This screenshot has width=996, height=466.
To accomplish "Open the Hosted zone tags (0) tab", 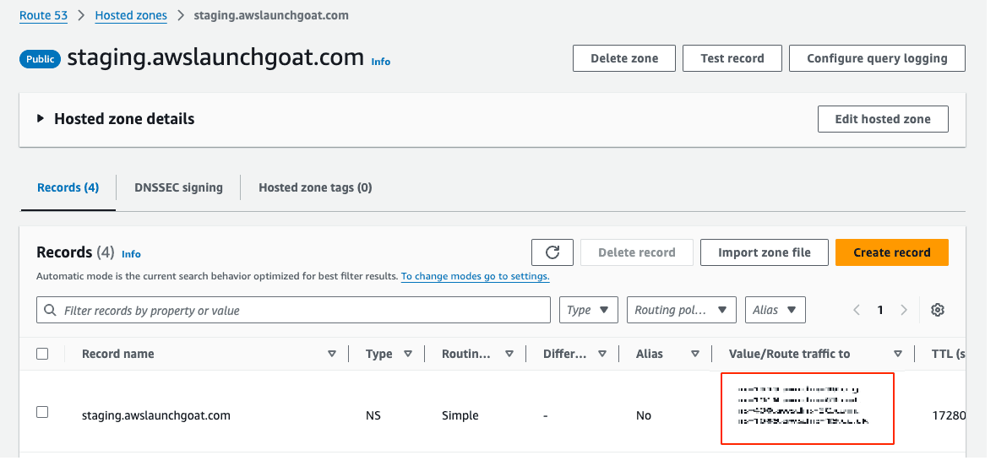I will pyautogui.click(x=315, y=188).
